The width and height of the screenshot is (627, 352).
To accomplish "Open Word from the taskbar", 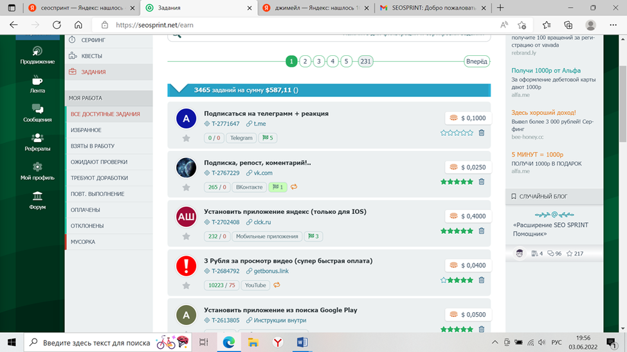I will (x=302, y=342).
